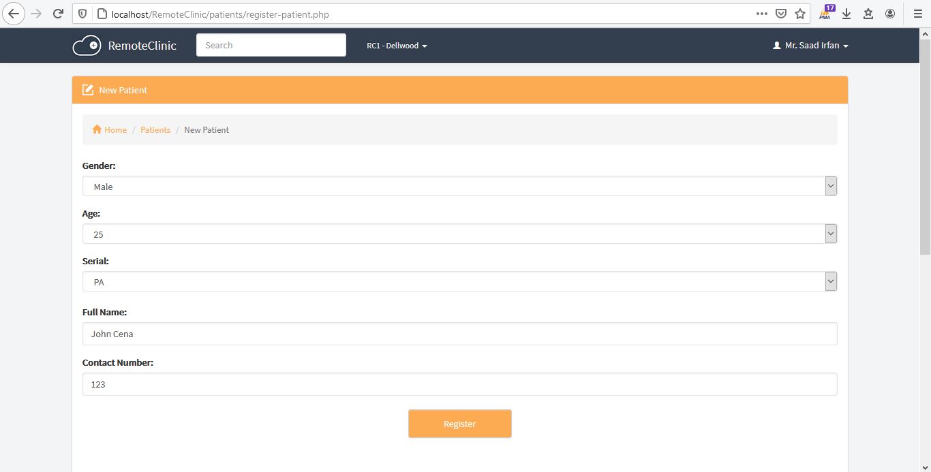Click the browser forward arrow button
Screen dimensions: 931x472
pyautogui.click(x=36, y=14)
